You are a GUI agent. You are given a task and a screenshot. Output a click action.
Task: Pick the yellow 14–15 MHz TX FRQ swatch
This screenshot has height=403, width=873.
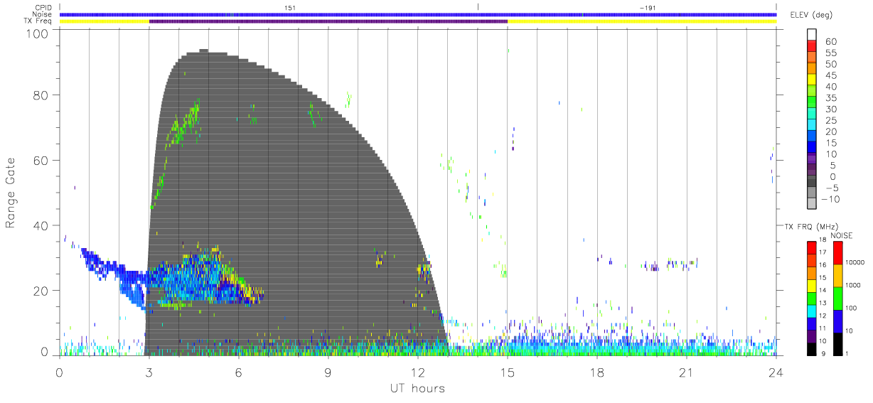[812, 285]
